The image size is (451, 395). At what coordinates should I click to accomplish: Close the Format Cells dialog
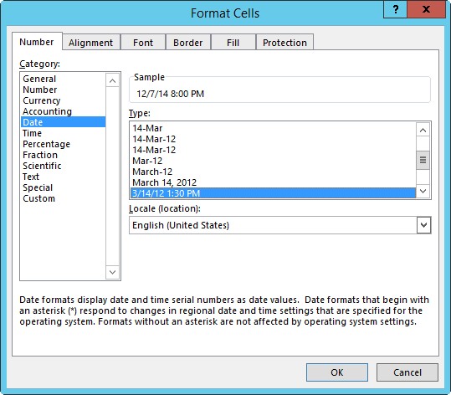(426, 9)
